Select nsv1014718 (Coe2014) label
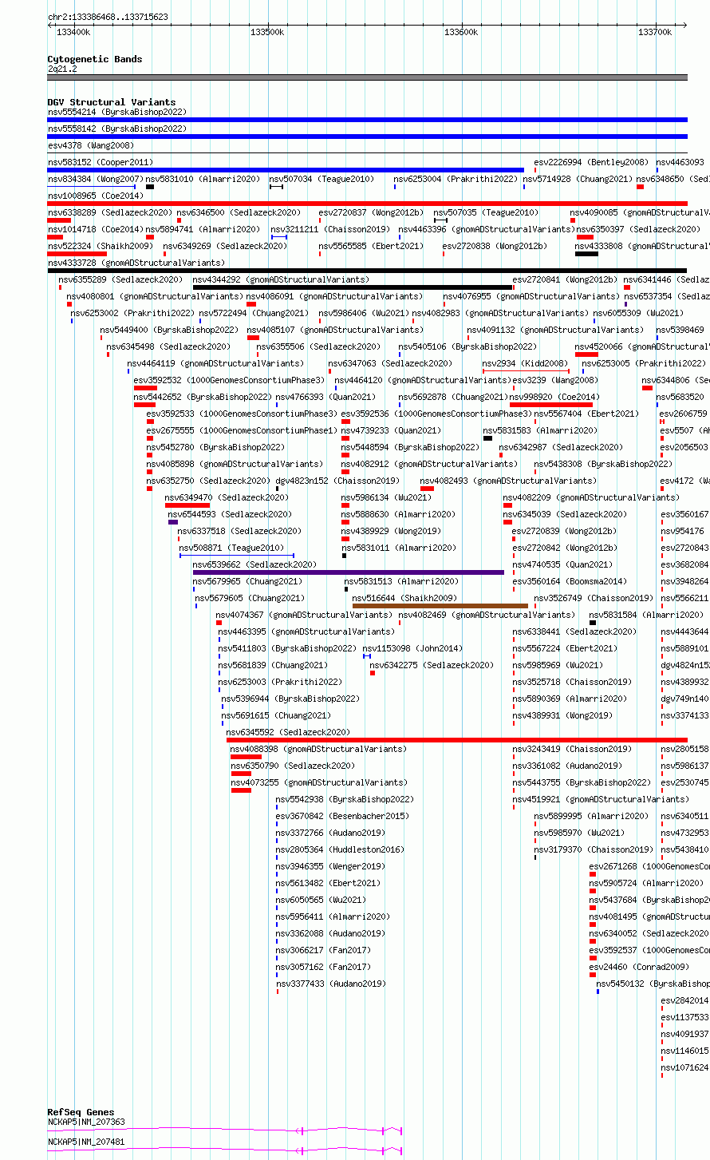This screenshot has width=710, height=1160. (x=96, y=229)
